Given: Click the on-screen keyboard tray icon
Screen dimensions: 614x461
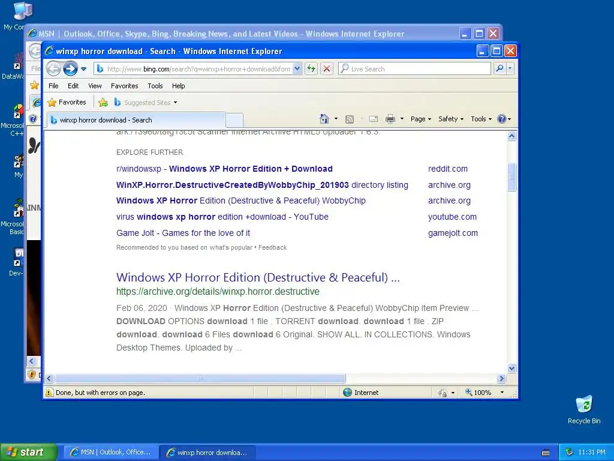Looking at the screenshot, I should [x=546, y=453].
